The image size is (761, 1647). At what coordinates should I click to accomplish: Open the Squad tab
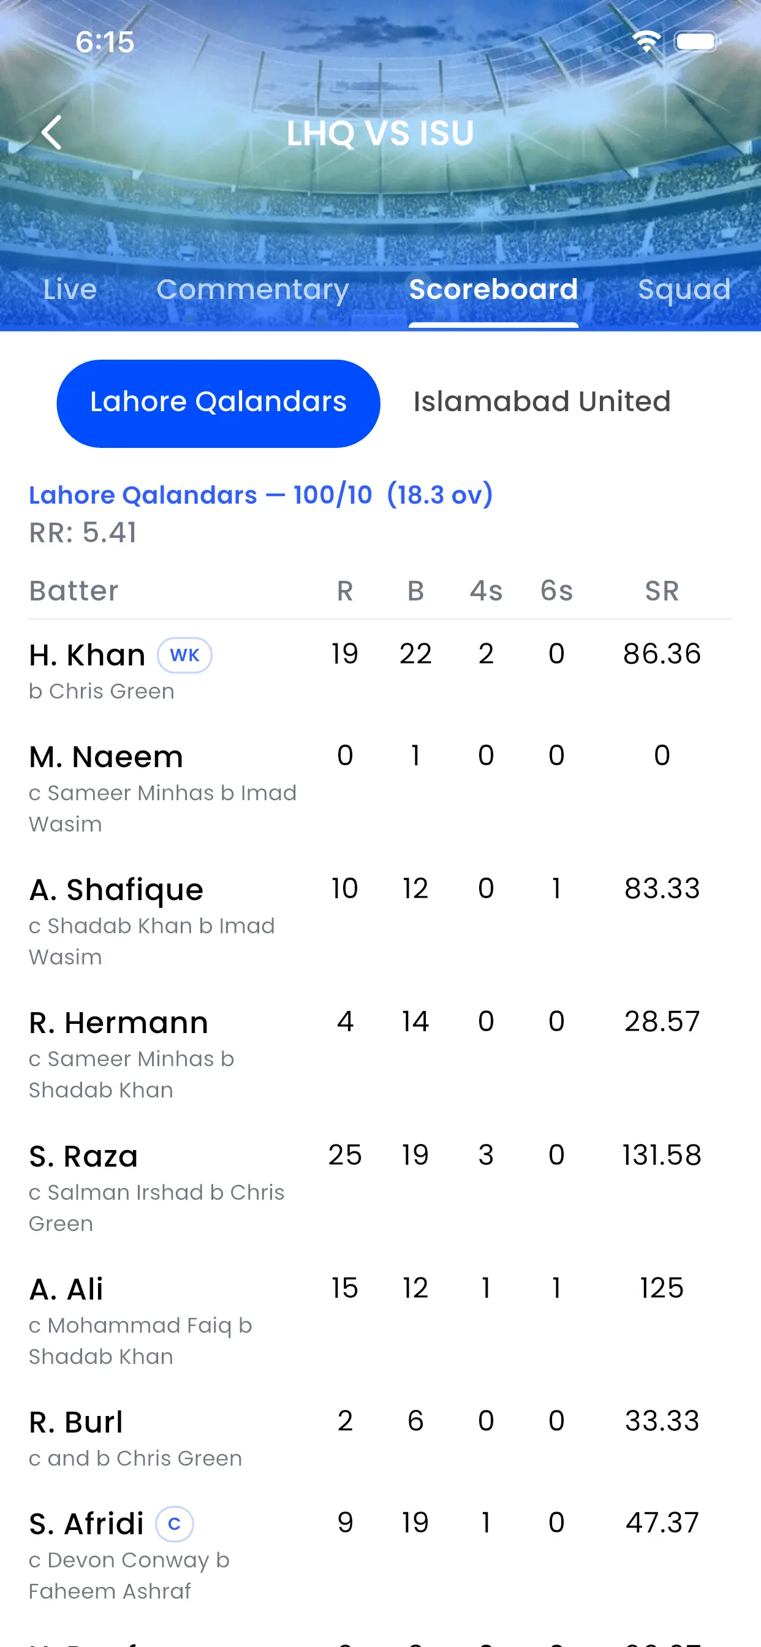coord(684,290)
